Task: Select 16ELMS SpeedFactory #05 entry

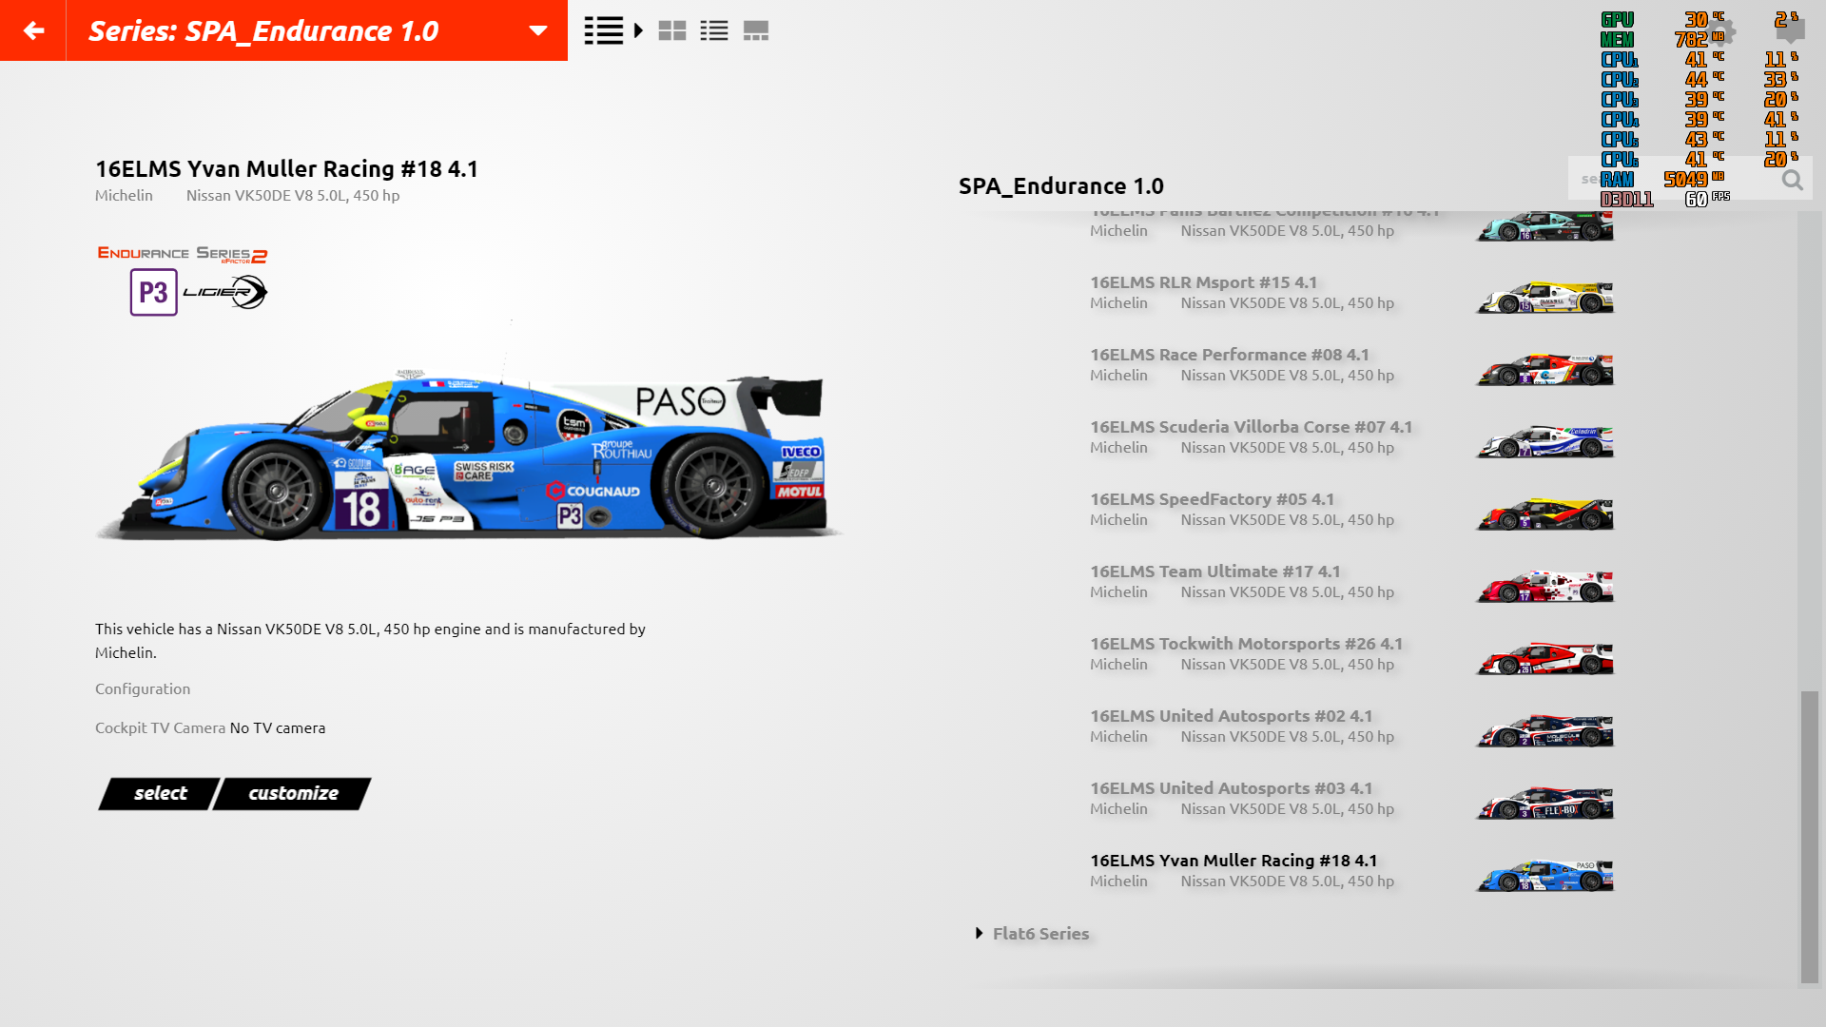Action: 1212,499
